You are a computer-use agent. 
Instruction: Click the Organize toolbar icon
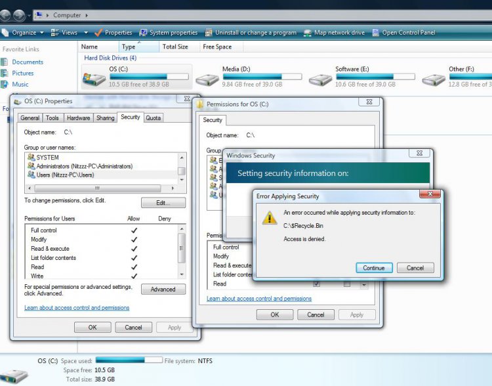coord(5,32)
